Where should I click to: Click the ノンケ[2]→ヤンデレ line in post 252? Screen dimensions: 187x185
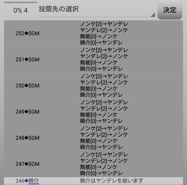[x=104, y=24]
